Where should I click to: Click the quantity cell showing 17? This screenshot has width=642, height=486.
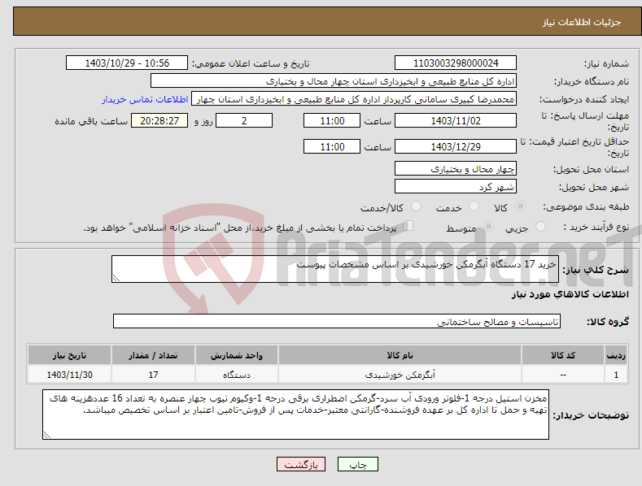153,375
